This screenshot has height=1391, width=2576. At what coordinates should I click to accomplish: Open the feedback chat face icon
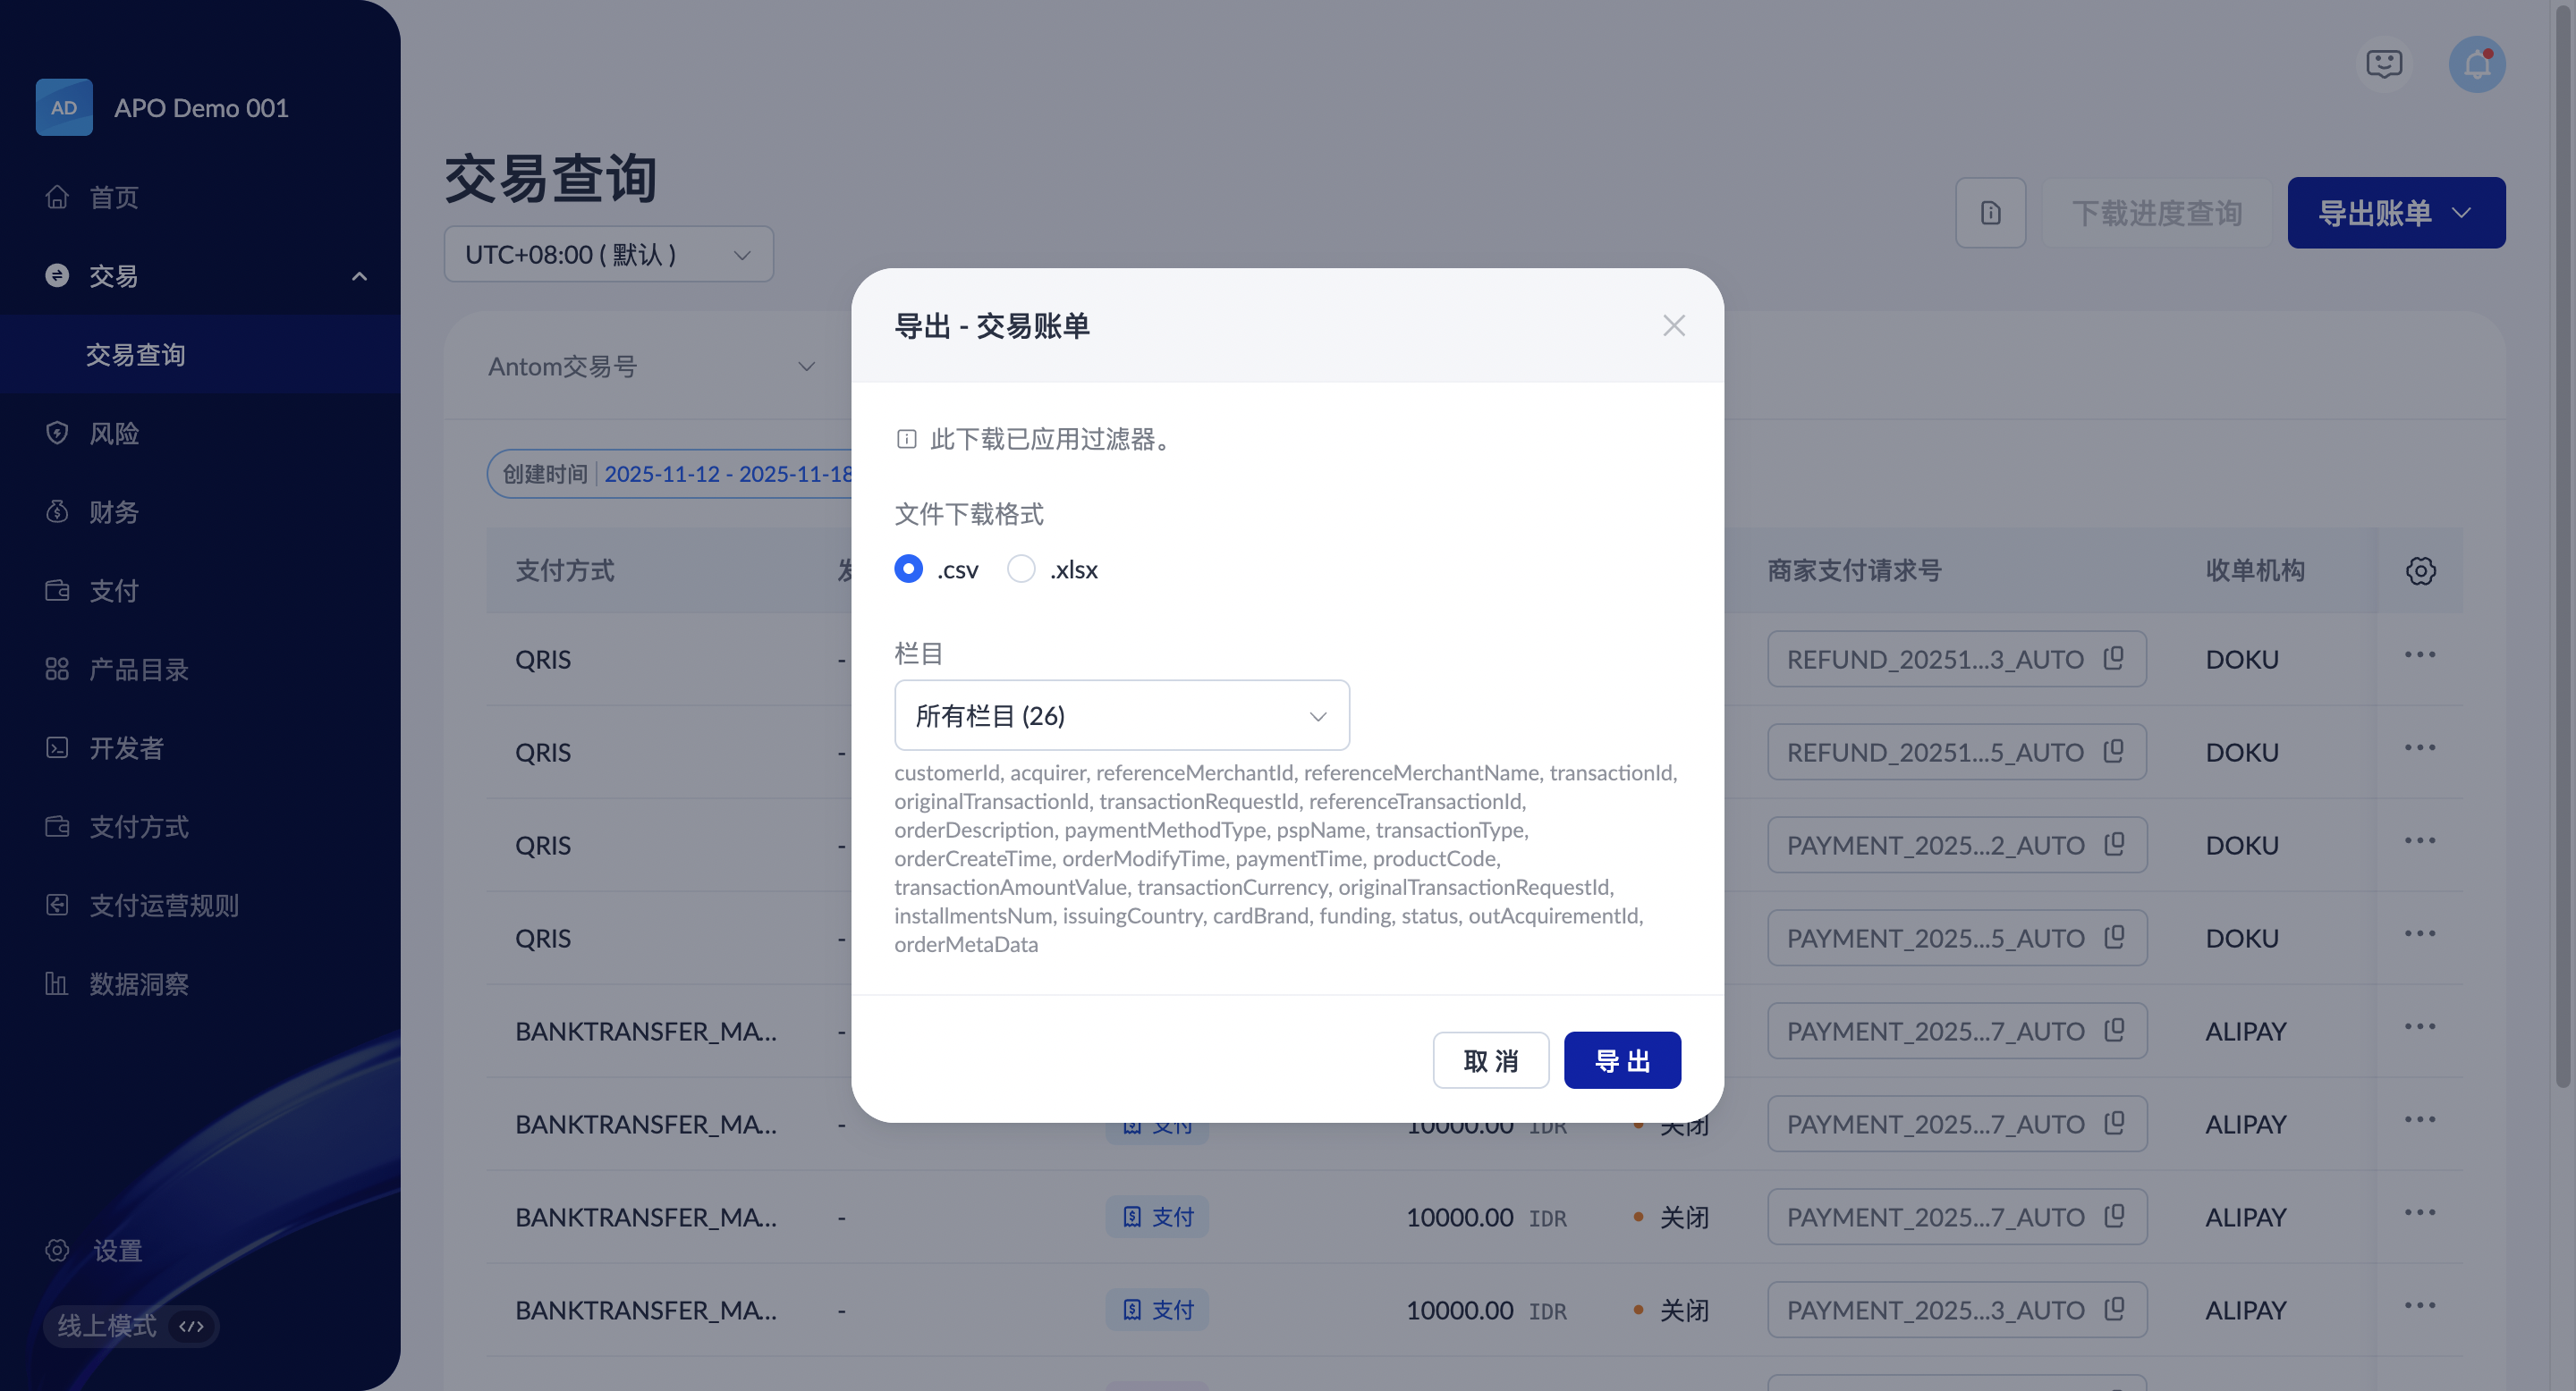tap(2384, 65)
